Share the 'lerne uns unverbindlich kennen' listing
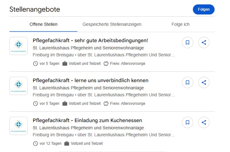230x152 pixels. [x=204, y=83]
